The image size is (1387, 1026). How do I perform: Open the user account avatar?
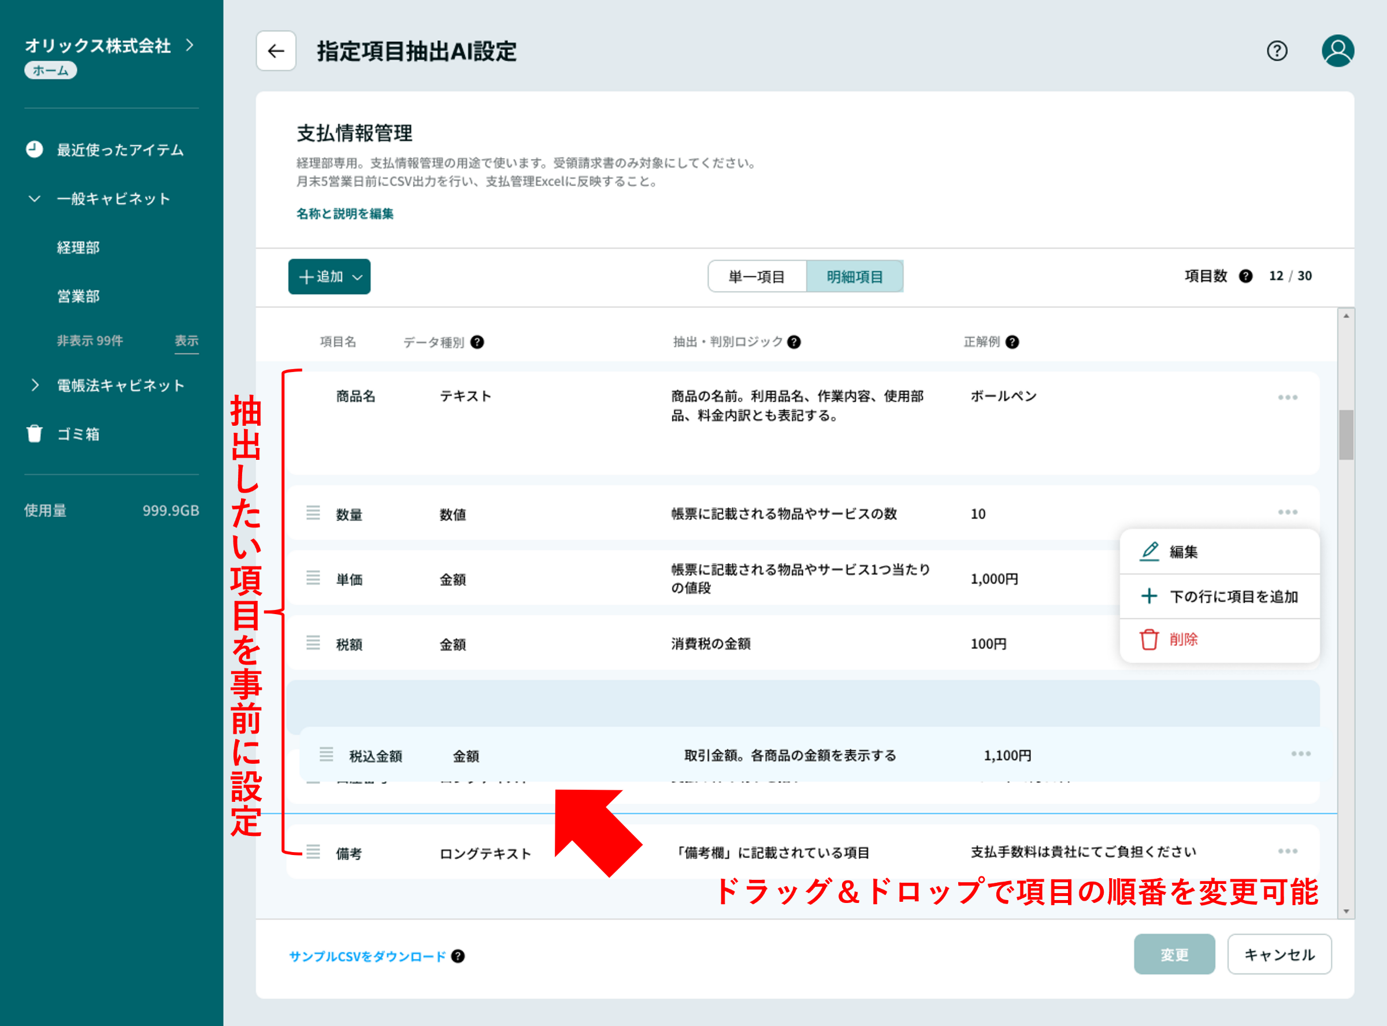tap(1337, 51)
